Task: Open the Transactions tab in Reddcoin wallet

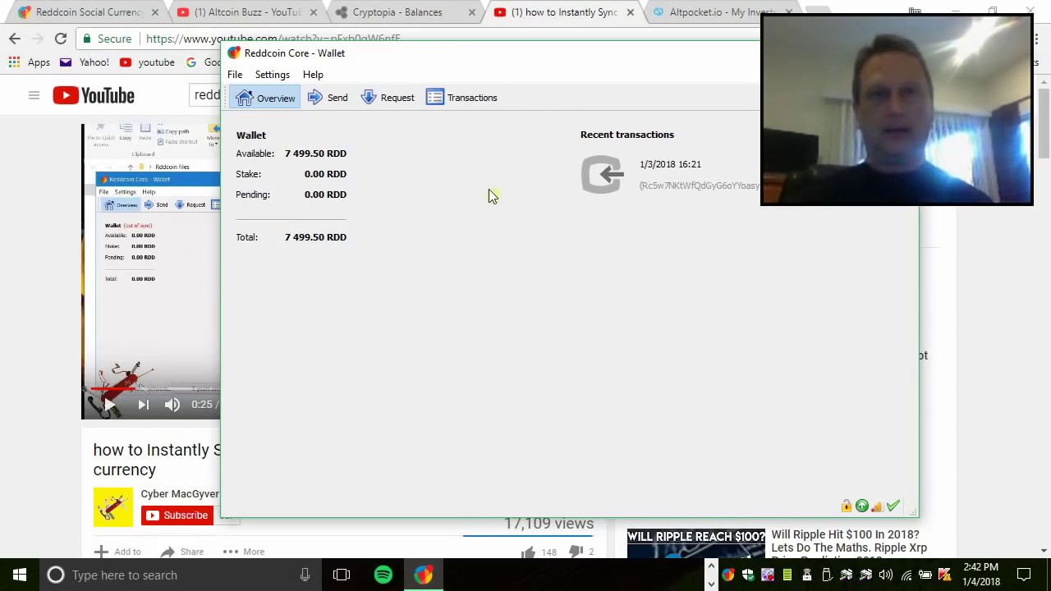Action: point(461,98)
